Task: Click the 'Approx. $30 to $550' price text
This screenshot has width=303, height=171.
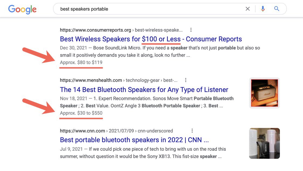Action: point(81,113)
